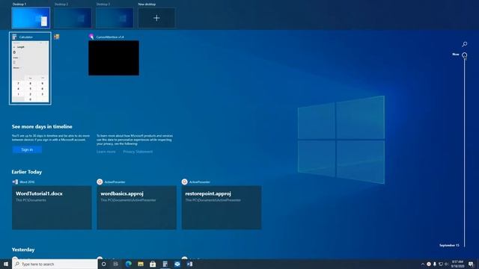
Task: Click the ActivePresenter tray icon
Action: pyautogui.click(x=429, y=264)
